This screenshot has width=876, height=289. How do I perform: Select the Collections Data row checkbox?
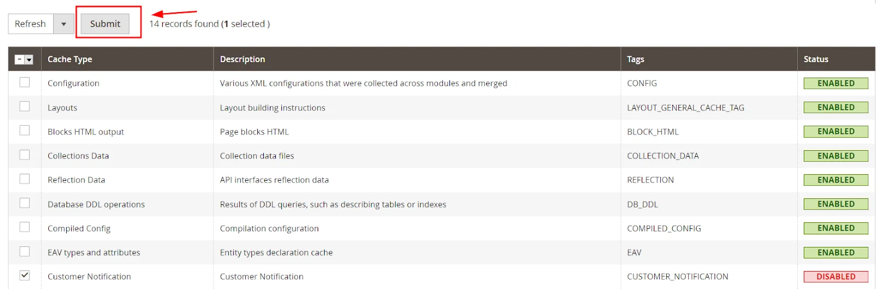pos(25,155)
